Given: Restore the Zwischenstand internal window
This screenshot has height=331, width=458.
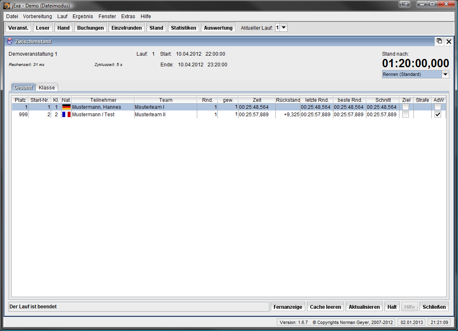Looking at the screenshot, I should (439, 41).
